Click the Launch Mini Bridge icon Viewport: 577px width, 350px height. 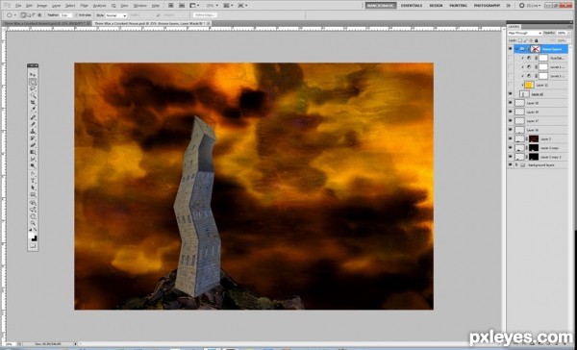coord(182,6)
